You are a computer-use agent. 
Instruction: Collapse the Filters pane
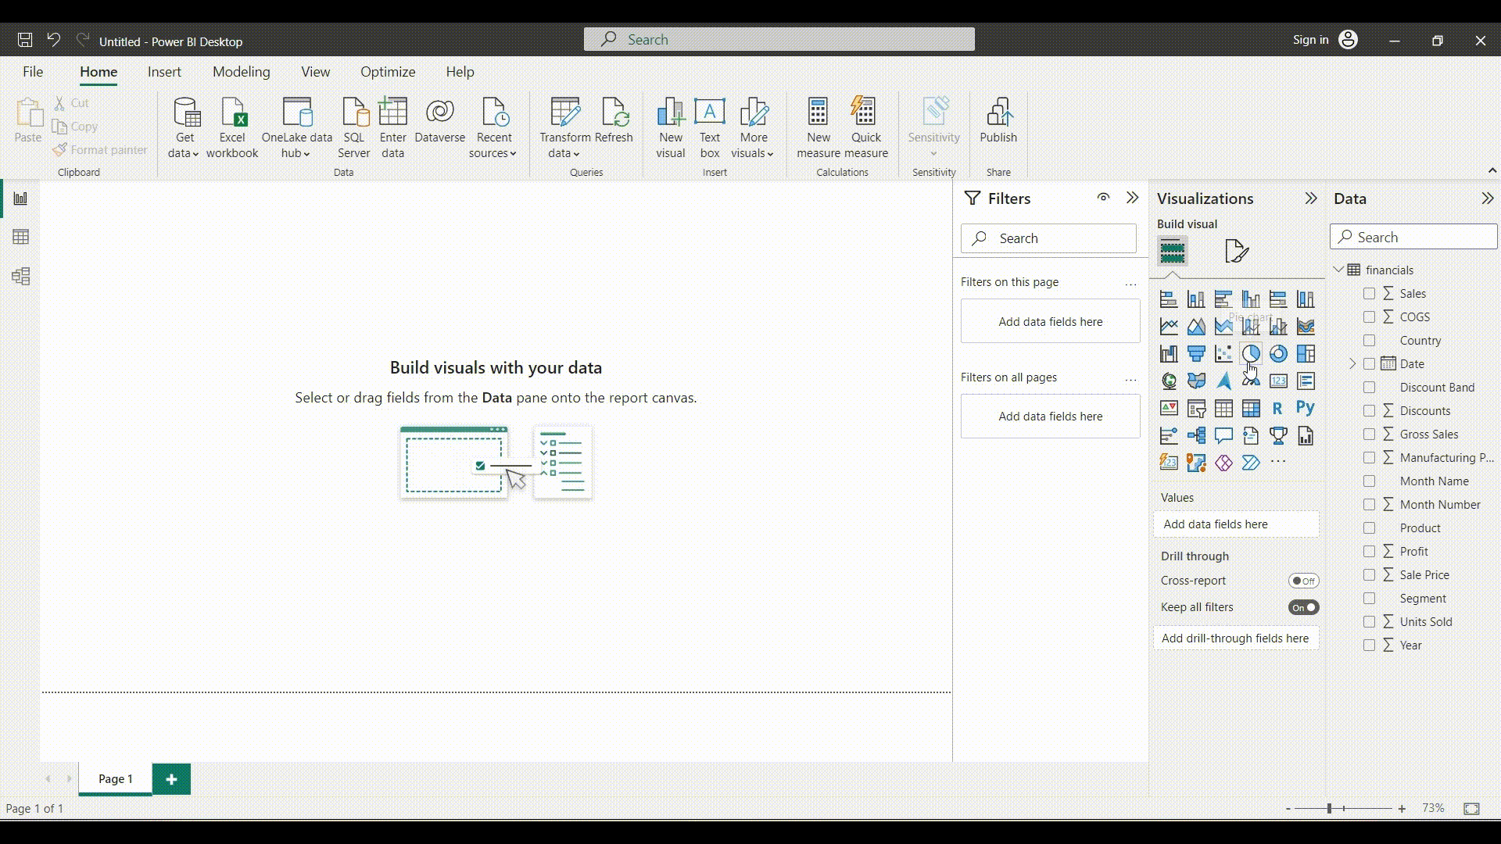[x=1132, y=198]
